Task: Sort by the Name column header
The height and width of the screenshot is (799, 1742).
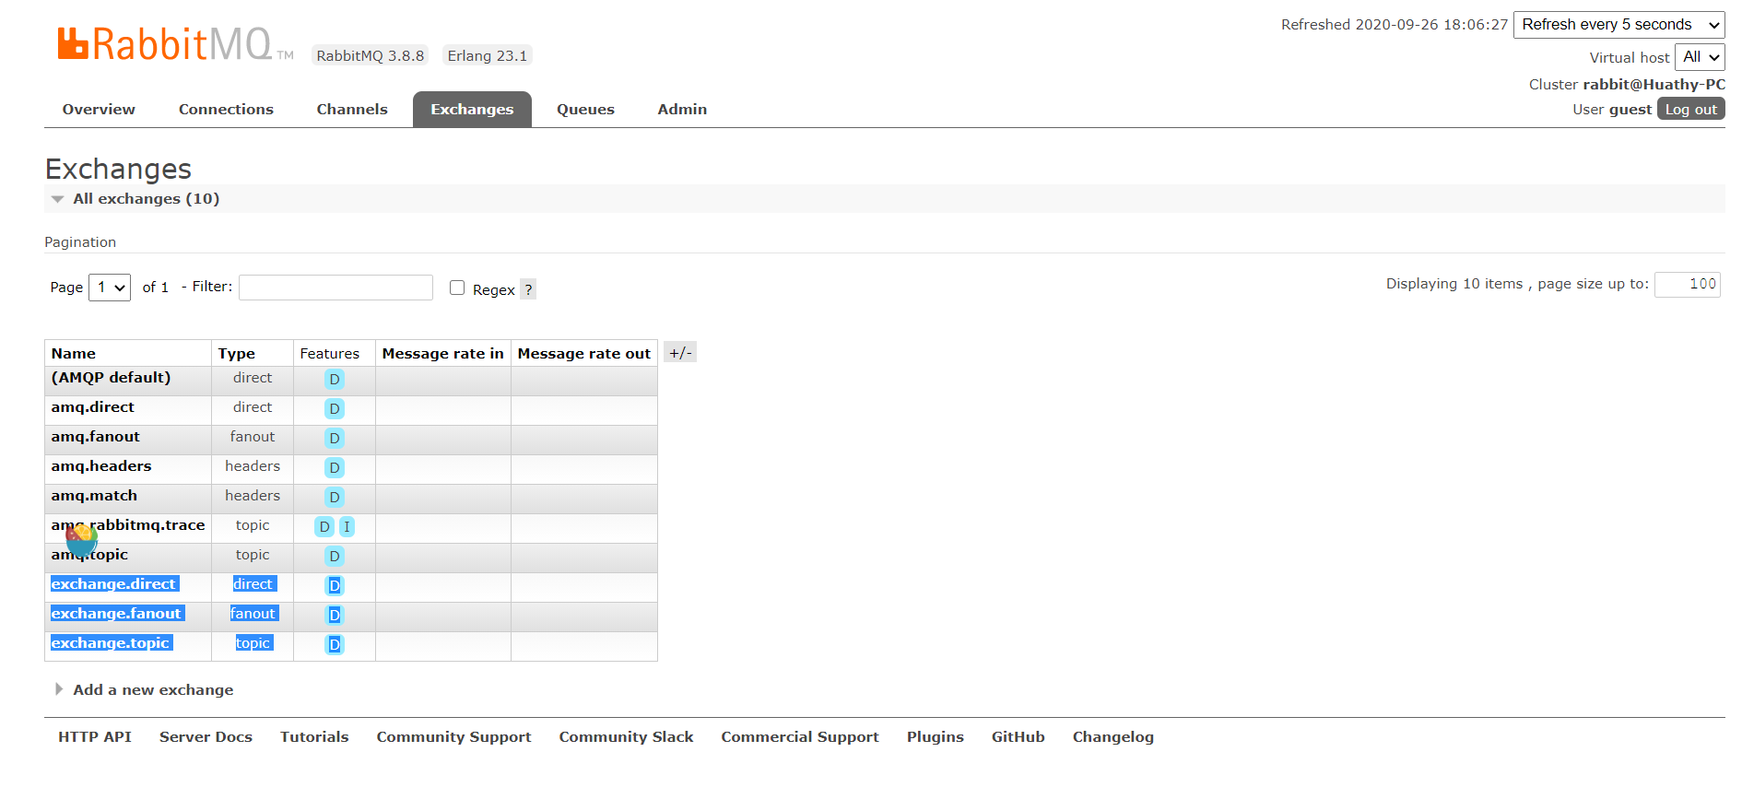Action: (74, 354)
